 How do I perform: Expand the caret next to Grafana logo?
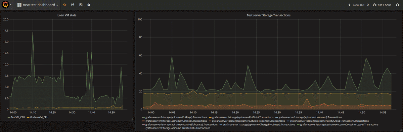(10, 5)
